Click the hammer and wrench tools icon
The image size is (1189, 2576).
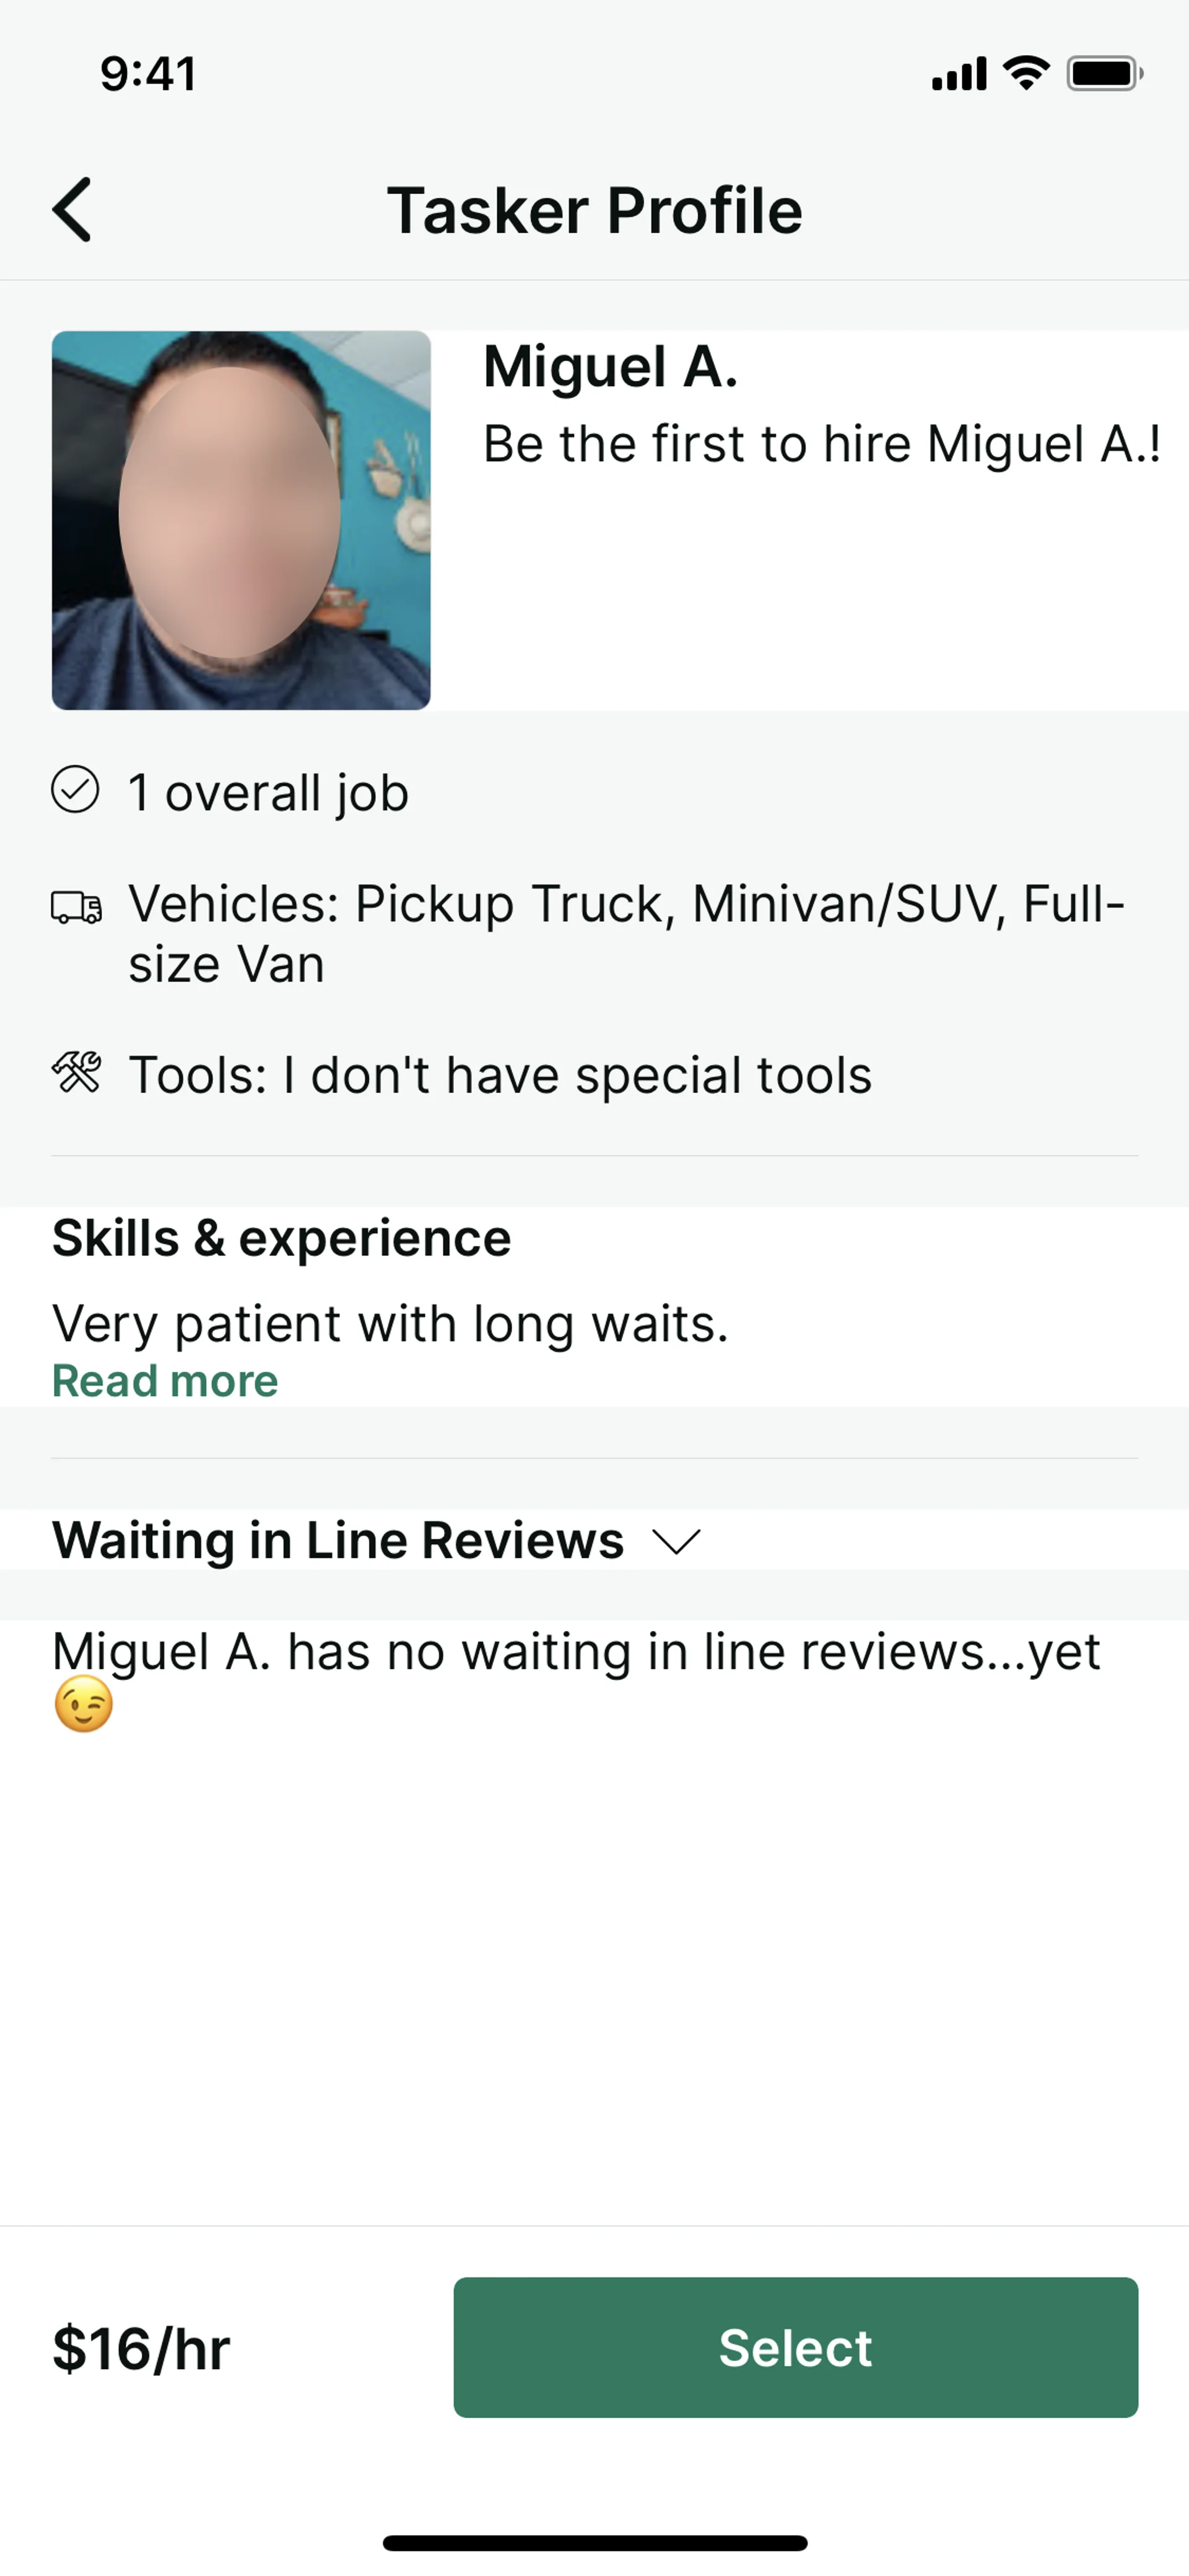click(x=76, y=1073)
